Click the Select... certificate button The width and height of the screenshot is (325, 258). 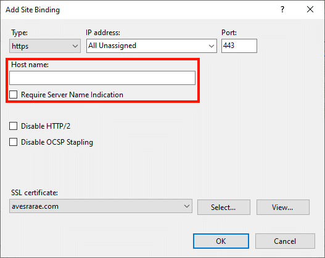224,207
